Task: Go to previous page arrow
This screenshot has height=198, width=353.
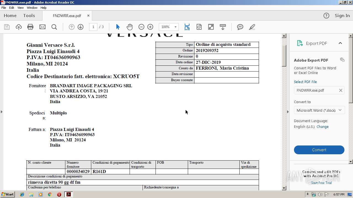Action: 71,27
